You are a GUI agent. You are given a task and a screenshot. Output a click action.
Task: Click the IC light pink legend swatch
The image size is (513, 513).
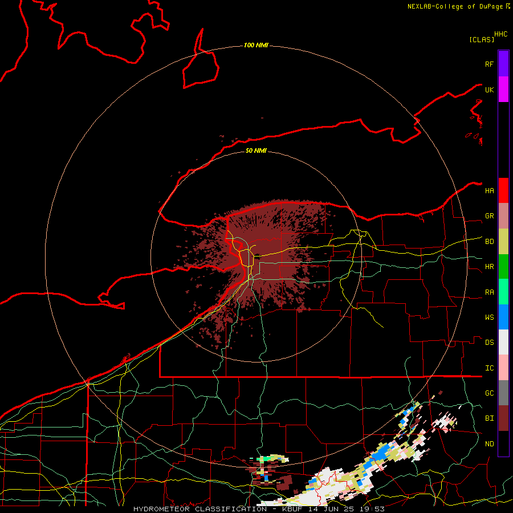pos(503,368)
